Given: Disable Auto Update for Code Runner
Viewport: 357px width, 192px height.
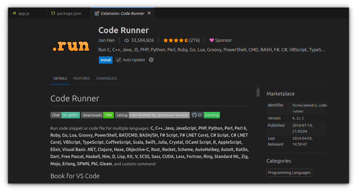Looking at the screenshot, I should (x=118, y=60).
